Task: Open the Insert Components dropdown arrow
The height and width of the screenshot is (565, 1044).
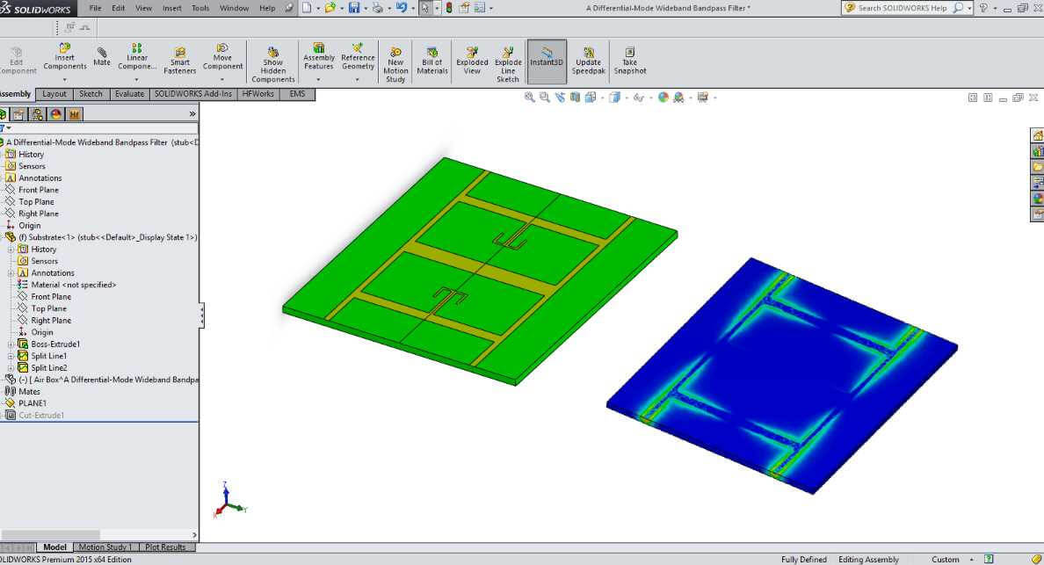Action: pyautogui.click(x=64, y=80)
